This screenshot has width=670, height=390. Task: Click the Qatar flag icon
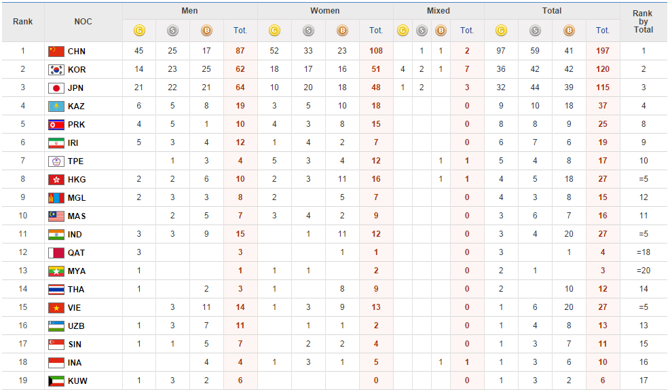(56, 253)
